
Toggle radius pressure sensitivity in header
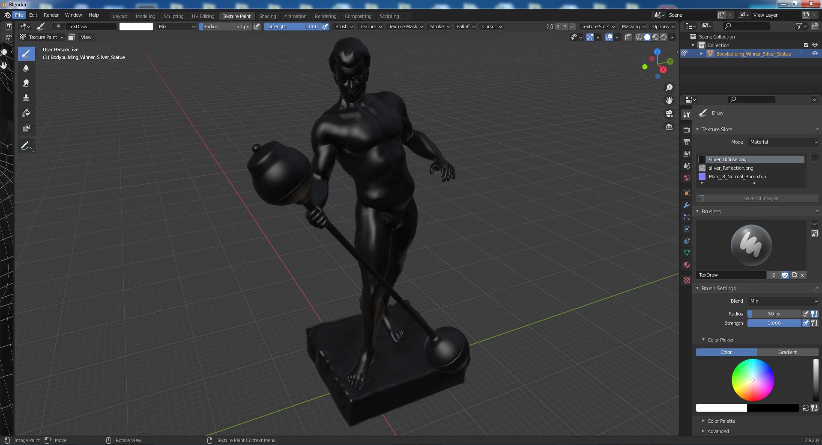click(x=257, y=27)
